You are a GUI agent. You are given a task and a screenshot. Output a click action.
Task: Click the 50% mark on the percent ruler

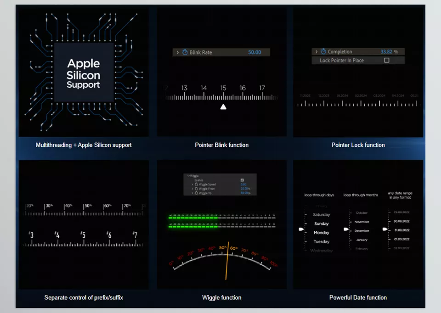coord(88,206)
